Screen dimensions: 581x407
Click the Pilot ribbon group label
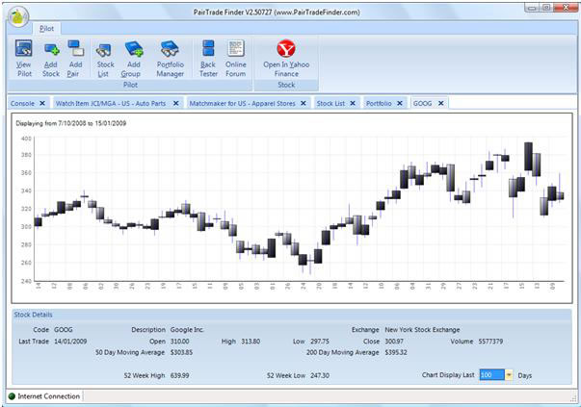[x=130, y=85]
